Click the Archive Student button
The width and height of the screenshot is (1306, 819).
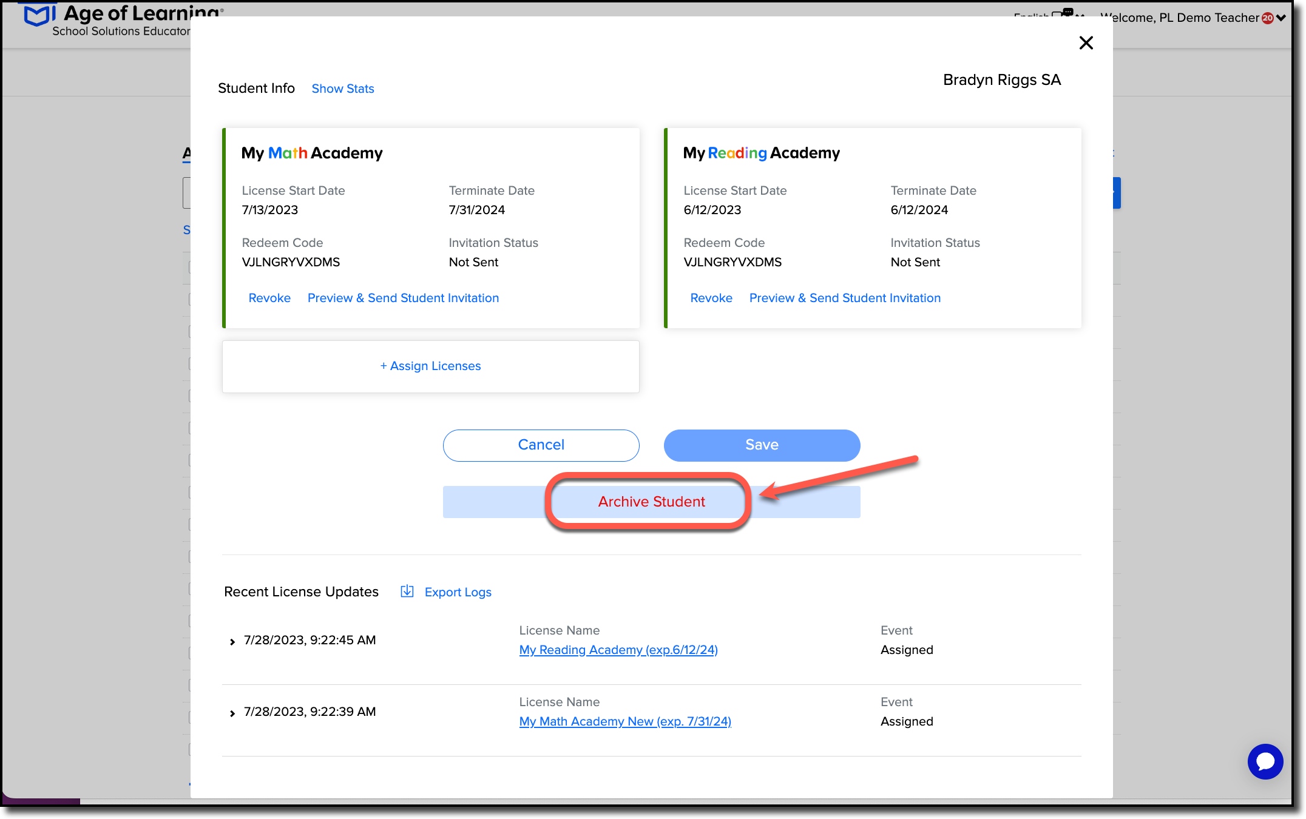click(650, 502)
